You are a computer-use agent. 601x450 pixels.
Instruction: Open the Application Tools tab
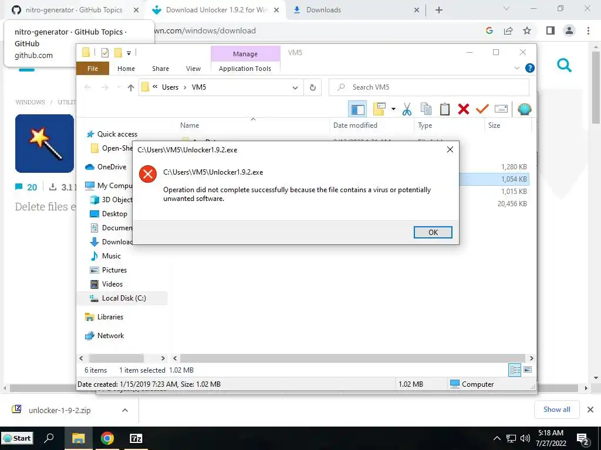pos(245,69)
